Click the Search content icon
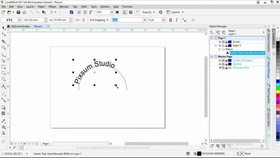This screenshot has height=158, width=280. pyautogui.click(x=71, y=12)
